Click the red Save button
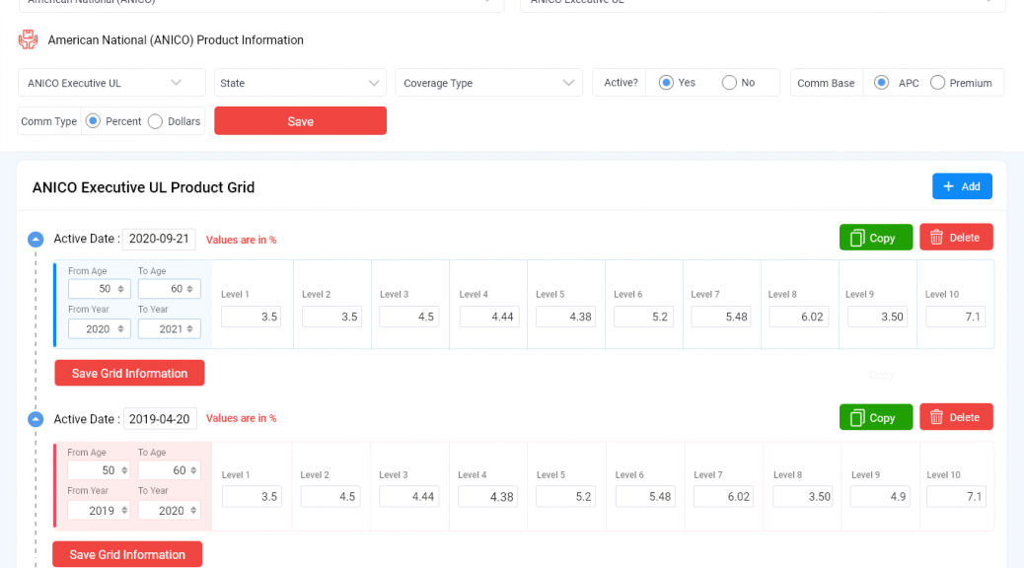Viewport: 1024px width, 568px height. point(301,120)
